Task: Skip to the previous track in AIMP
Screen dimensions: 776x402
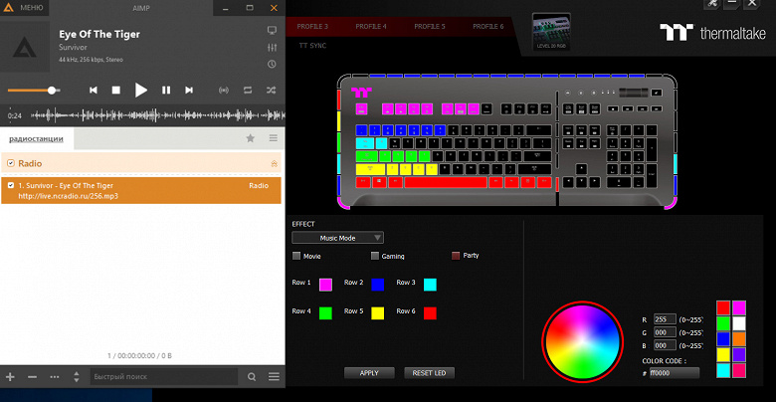Action: click(94, 91)
